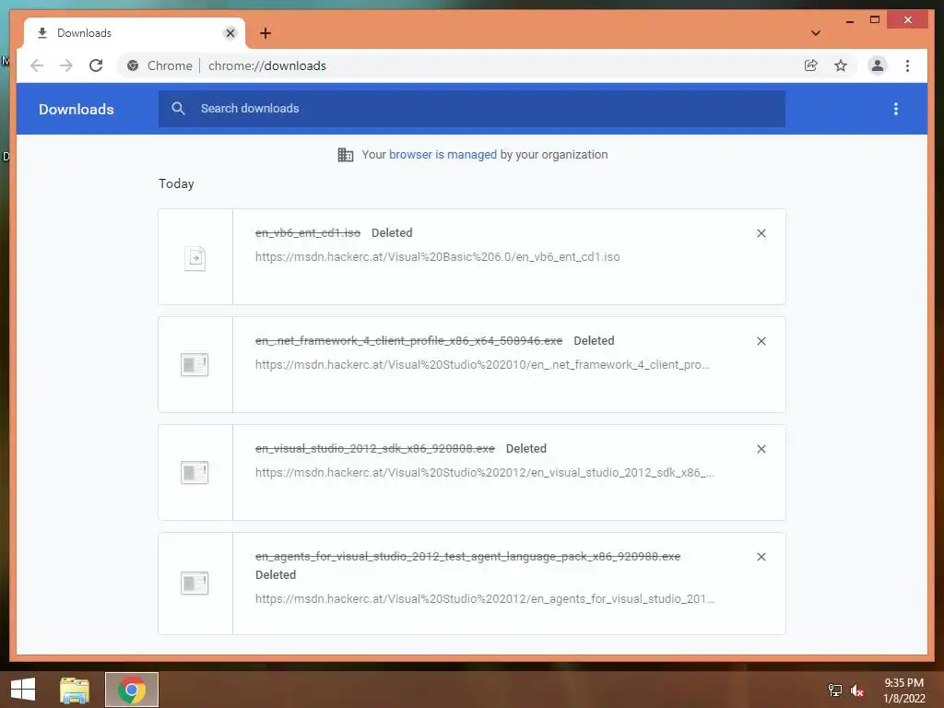Viewport: 944px width, 708px height.
Task: Click the Chrome taskbar icon
Action: pos(132,690)
